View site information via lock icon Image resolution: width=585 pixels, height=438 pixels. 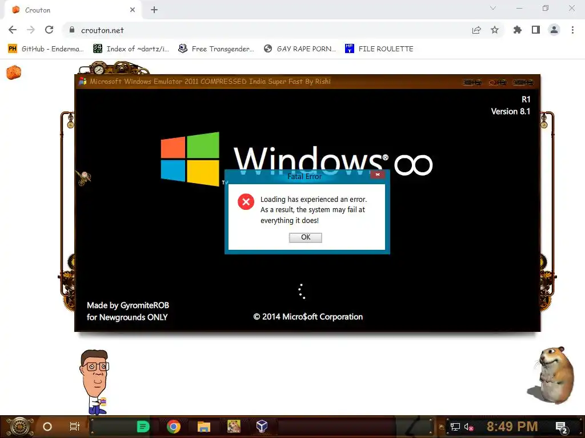72,30
